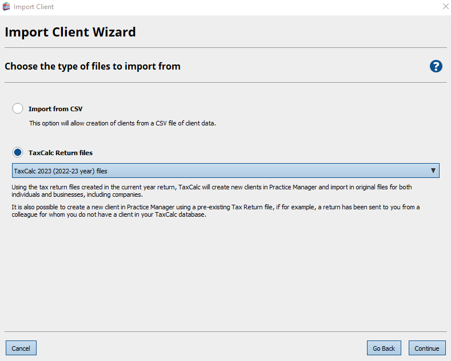Click the TaxCalc app icon in title bar
Image resolution: width=451 pixels, height=361 pixels.
(x=6, y=7)
